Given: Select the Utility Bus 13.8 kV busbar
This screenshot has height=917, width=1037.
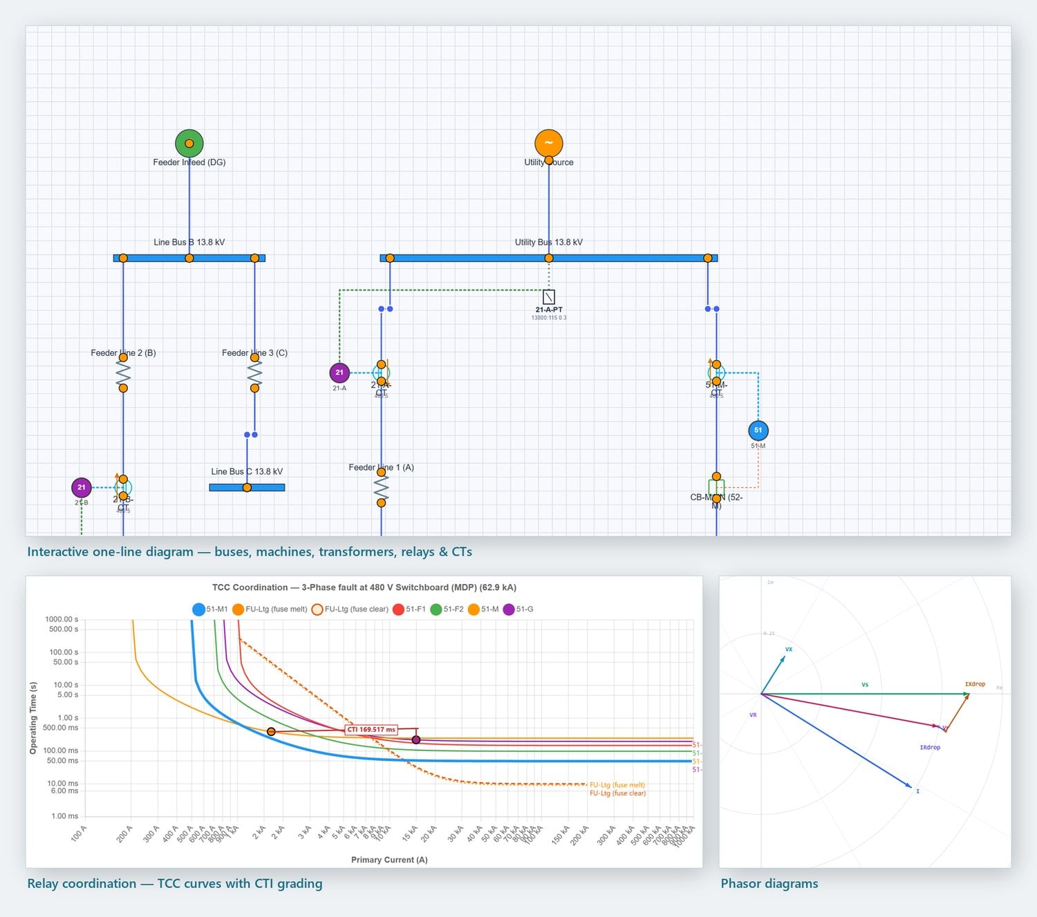Looking at the screenshot, I should (549, 258).
